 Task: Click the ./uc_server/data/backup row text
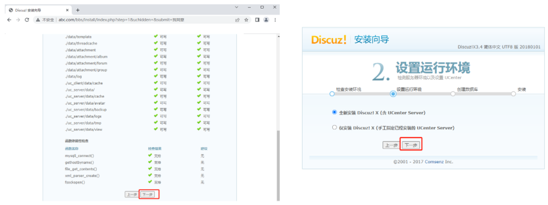click(x=86, y=110)
